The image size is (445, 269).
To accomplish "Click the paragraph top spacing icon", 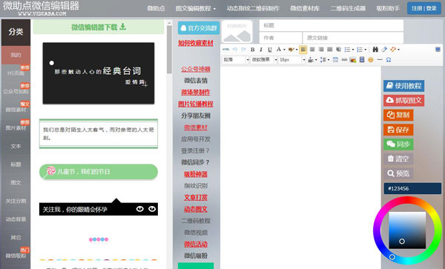I will [x=311, y=60].
